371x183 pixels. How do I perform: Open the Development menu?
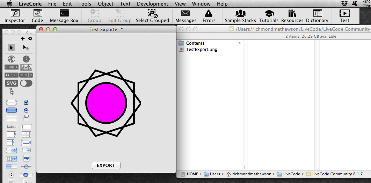(x=152, y=4)
